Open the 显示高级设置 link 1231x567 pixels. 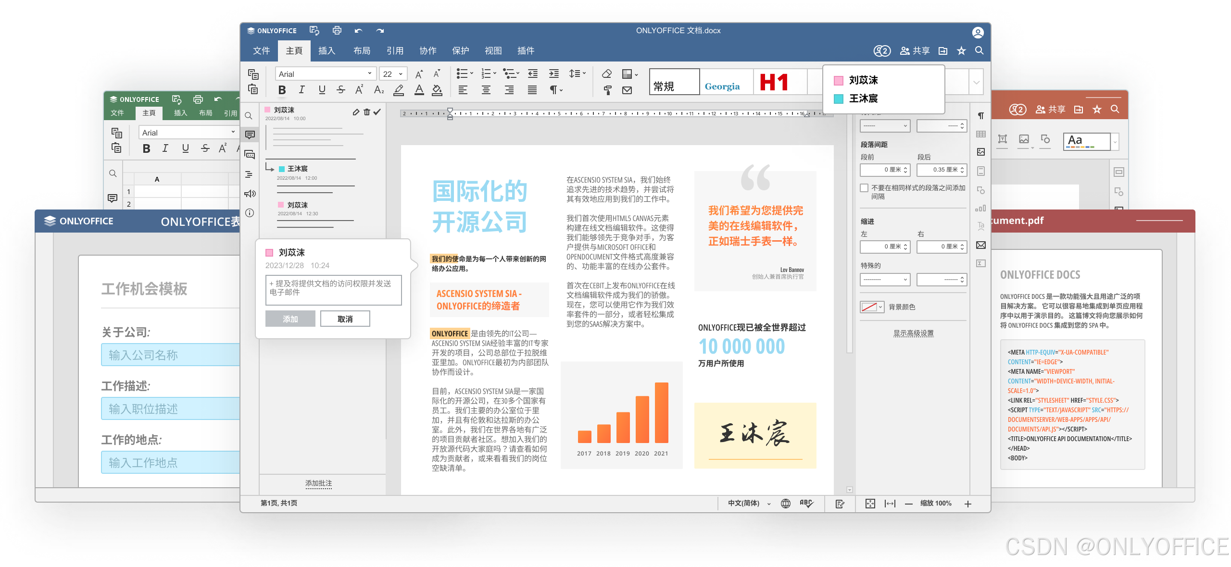click(x=913, y=333)
